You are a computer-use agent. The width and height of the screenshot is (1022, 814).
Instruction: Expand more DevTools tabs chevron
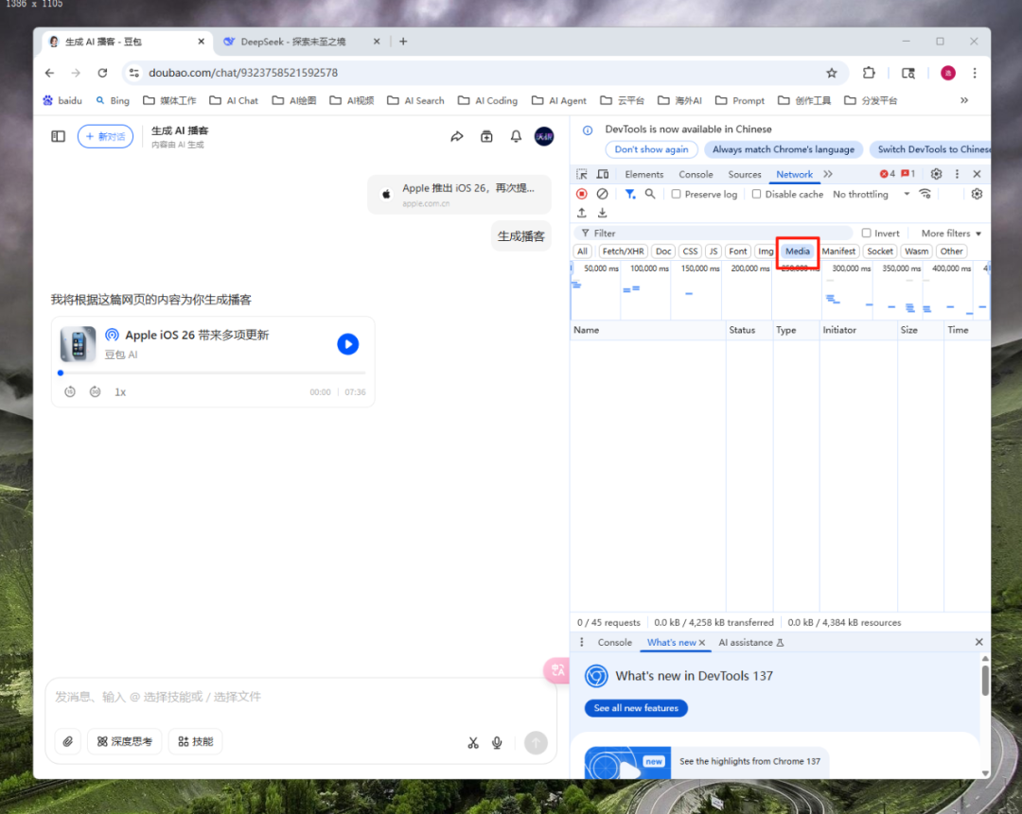(x=828, y=174)
